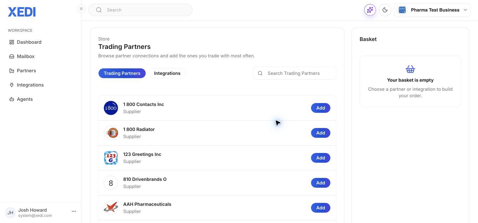Click magnifier icon in Search Trading Partners
The height and width of the screenshot is (223, 478).
(260, 73)
